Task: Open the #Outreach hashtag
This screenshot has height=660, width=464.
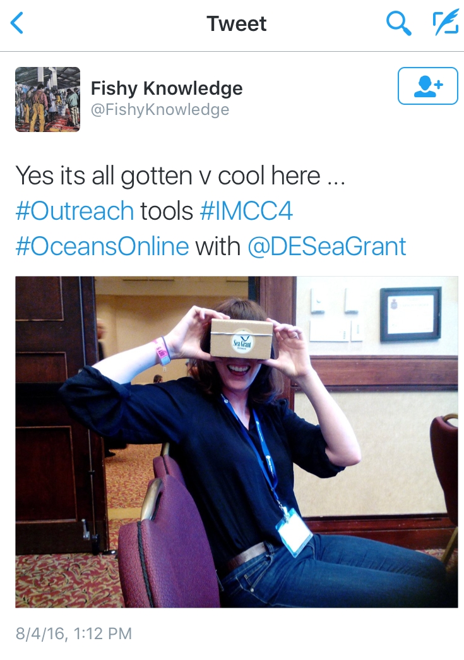Action: pos(74,210)
